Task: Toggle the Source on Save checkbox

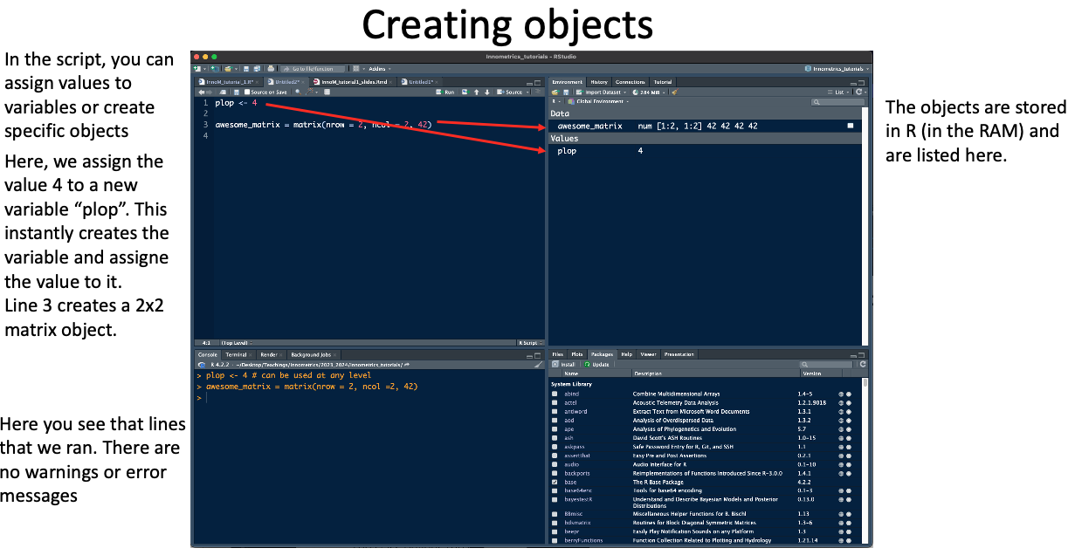Action: [247, 92]
